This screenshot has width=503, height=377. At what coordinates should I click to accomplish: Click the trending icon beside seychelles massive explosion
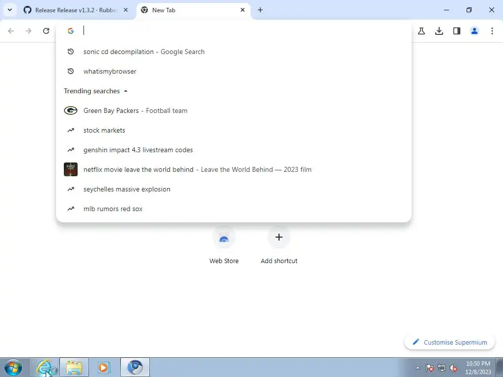(x=71, y=189)
